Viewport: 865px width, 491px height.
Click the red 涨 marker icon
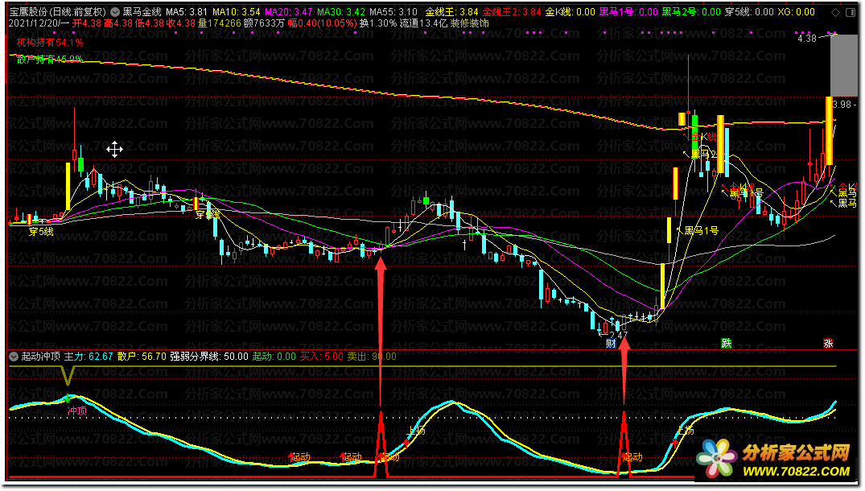point(828,344)
